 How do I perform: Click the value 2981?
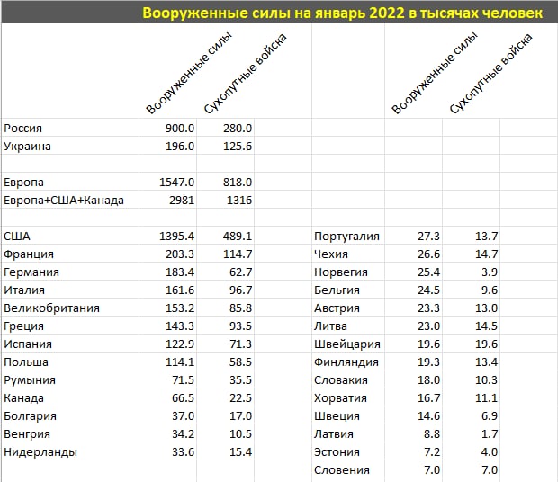pyautogui.click(x=182, y=201)
